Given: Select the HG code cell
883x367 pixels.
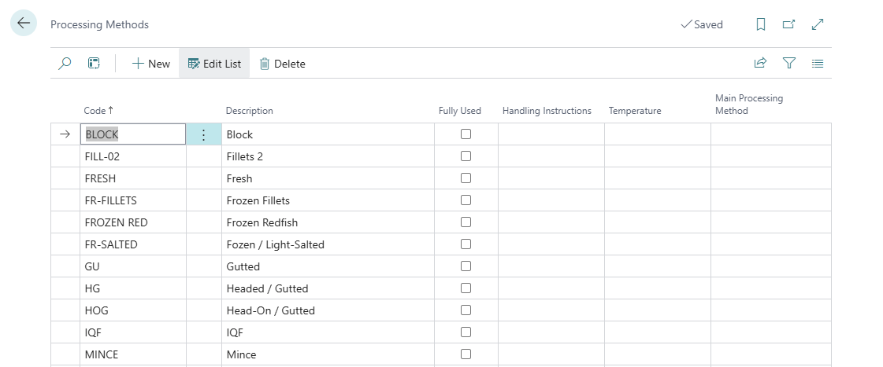Looking at the screenshot, I should tap(133, 288).
